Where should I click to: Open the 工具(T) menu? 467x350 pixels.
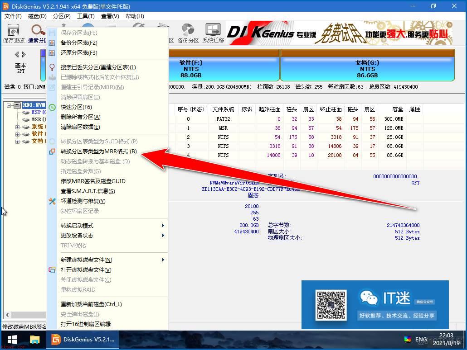(86, 16)
